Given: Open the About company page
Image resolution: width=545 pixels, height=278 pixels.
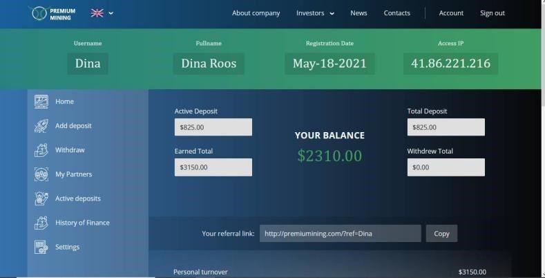Looking at the screenshot, I should [256, 13].
